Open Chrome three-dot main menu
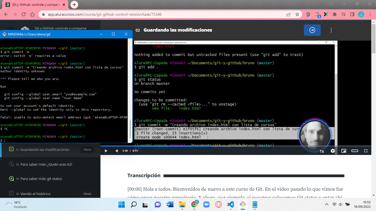The height and width of the screenshot is (211, 376). tap(370, 14)
